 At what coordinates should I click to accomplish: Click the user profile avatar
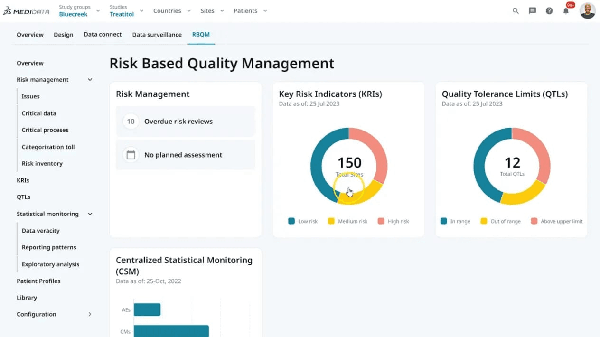[x=588, y=11]
